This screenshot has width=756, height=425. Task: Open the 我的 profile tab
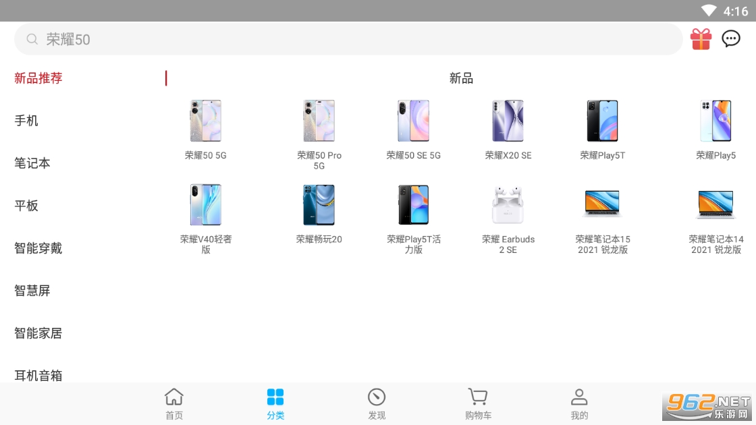tap(579, 404)
